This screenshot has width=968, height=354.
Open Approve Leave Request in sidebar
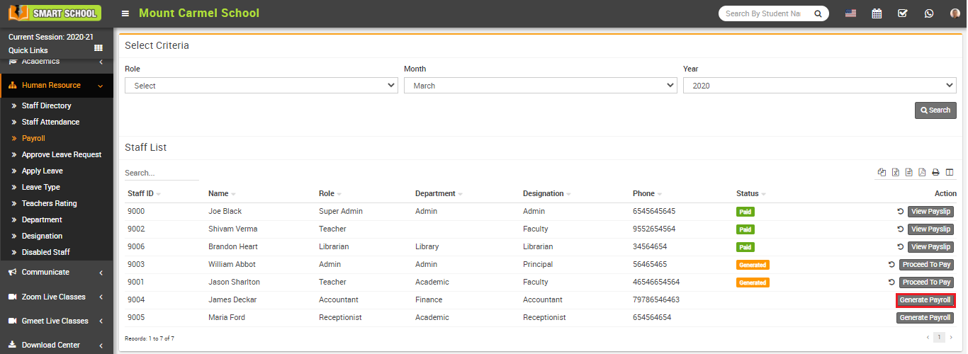click(62, 154)
